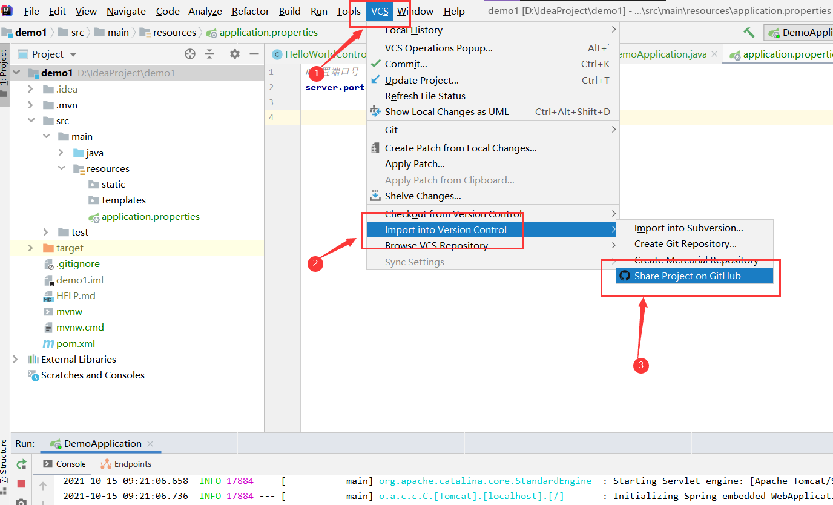Open the Navigate menu
Screen dimensions: 833x505
tap(126, 11)
